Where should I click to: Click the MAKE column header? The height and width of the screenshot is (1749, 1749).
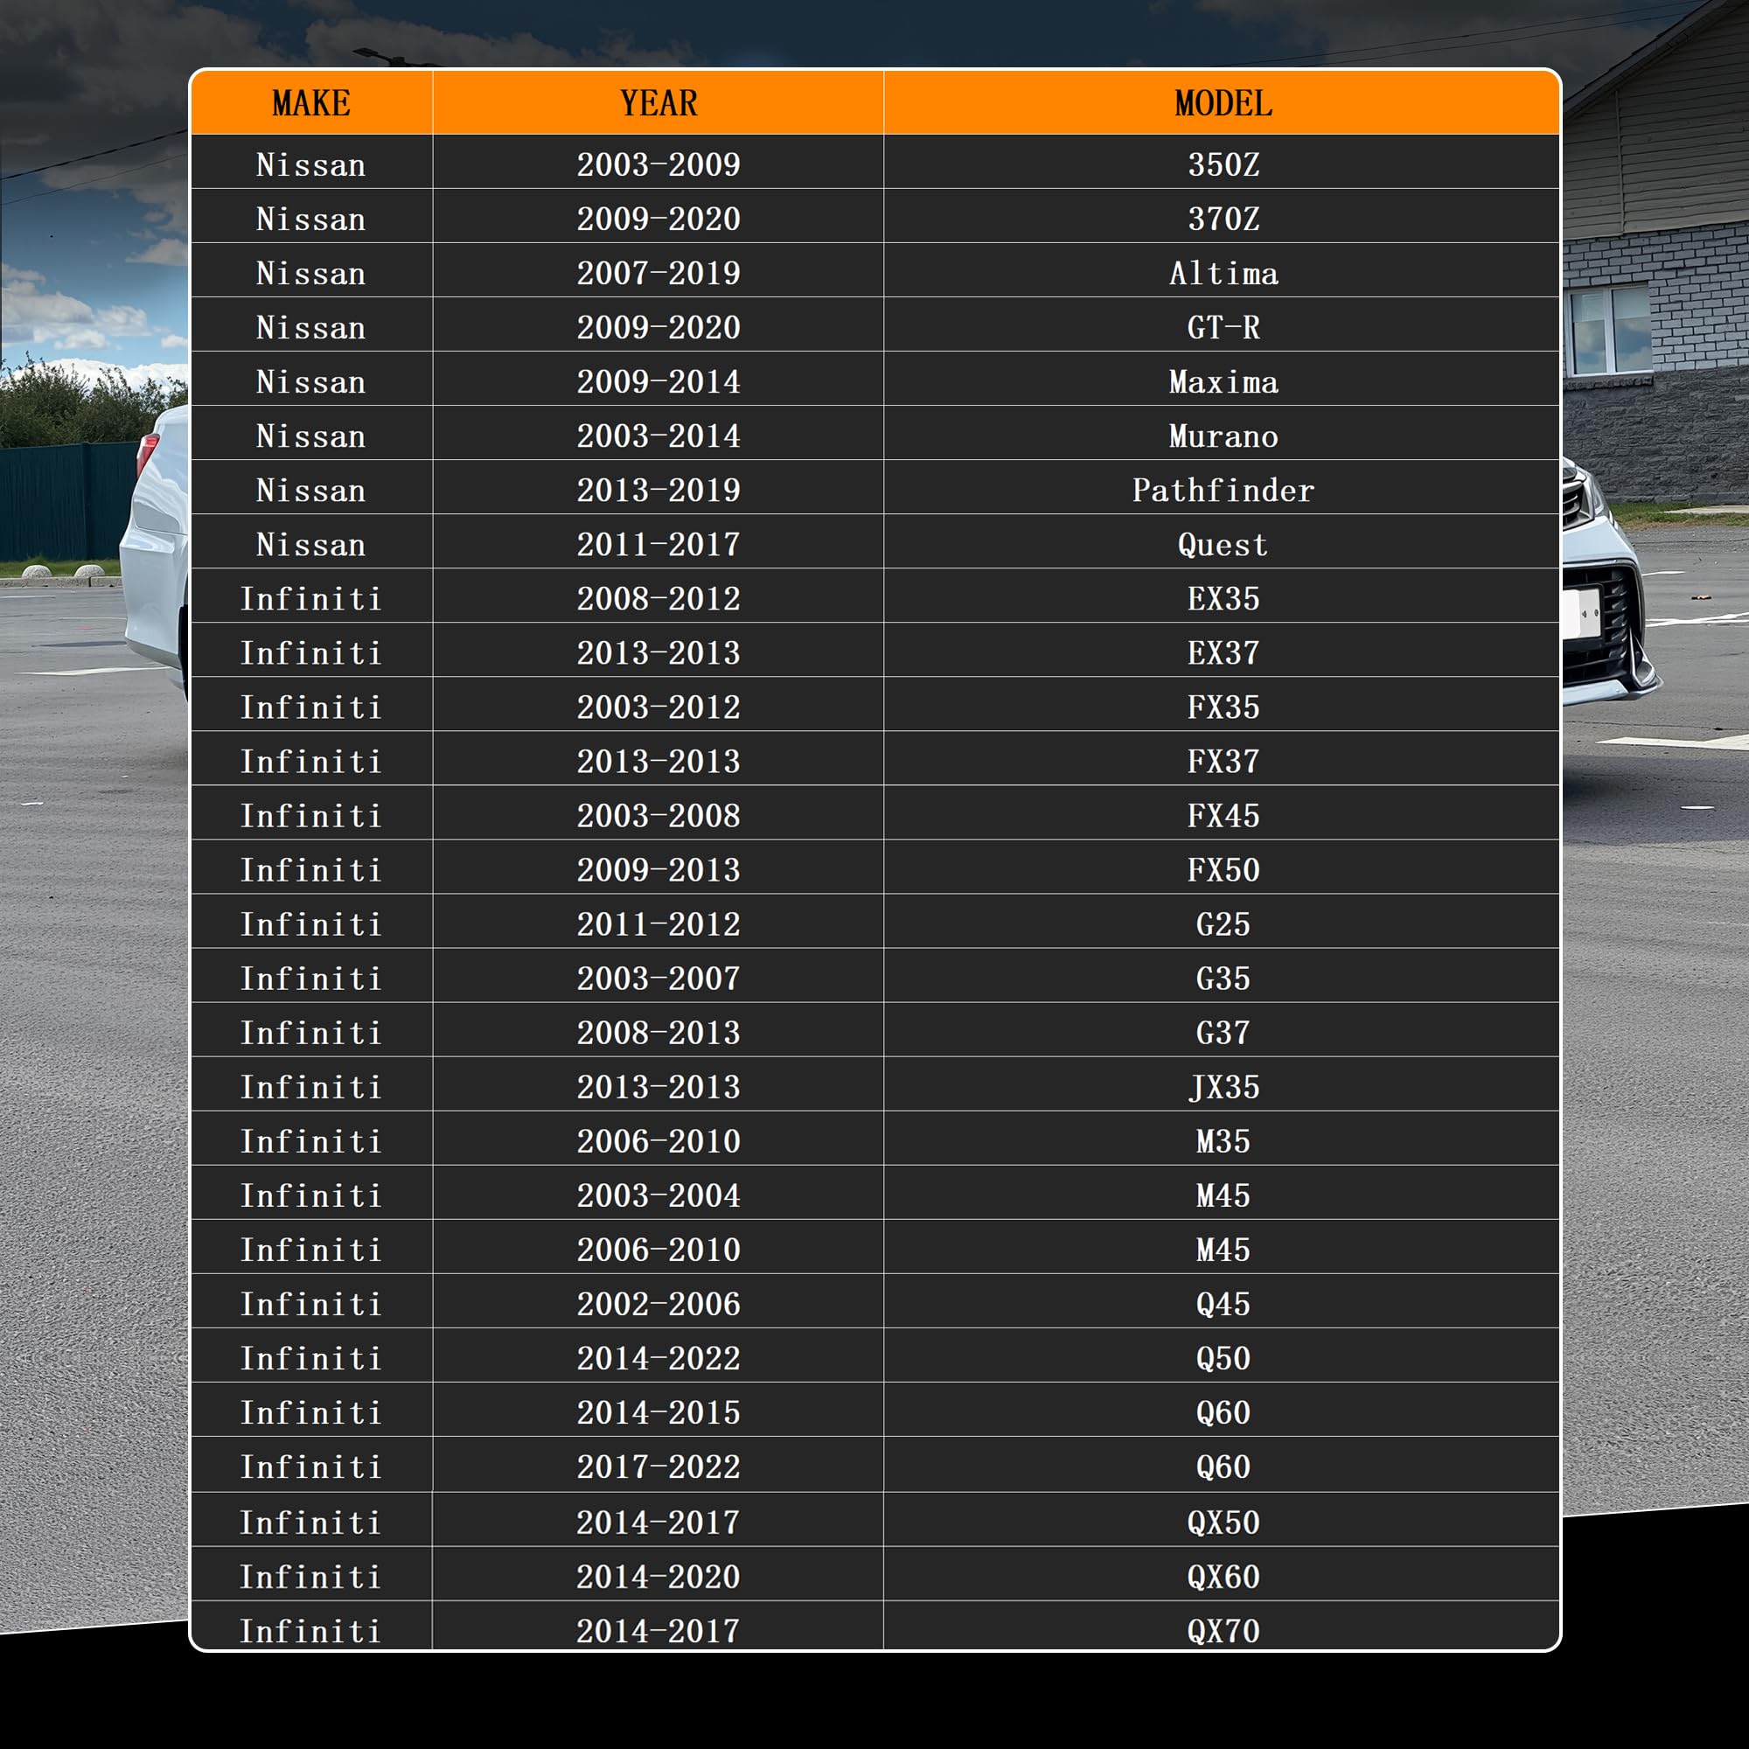pyautogui.click(x=311, y=102)
